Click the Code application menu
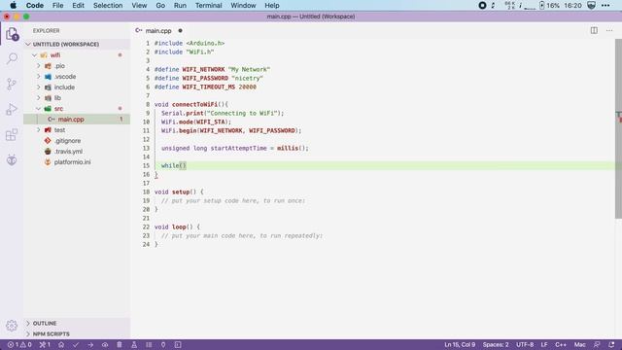 pos(35,6)
